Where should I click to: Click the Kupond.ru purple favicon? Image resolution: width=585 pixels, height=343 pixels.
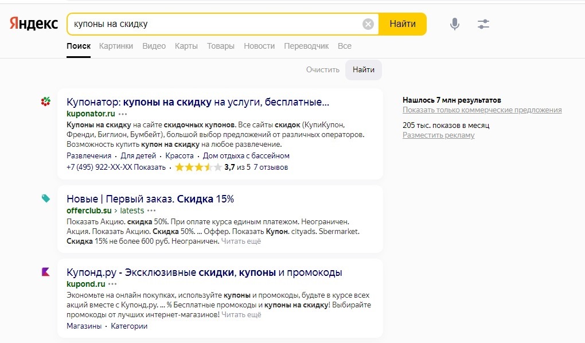(x=45, y=272)
